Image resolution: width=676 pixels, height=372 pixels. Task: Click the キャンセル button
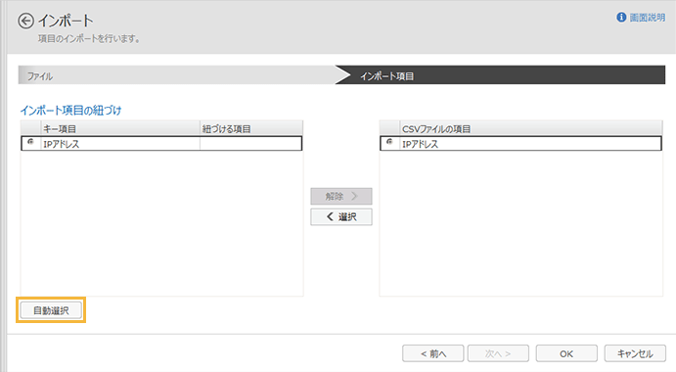(635, 353)
